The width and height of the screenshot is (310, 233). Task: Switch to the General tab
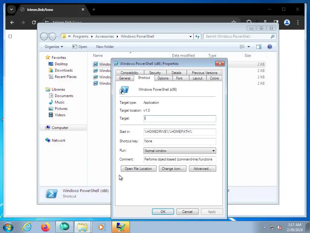tap(125, 78)
